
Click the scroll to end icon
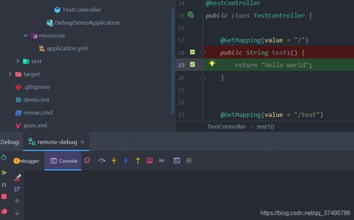tap(17, 189)
